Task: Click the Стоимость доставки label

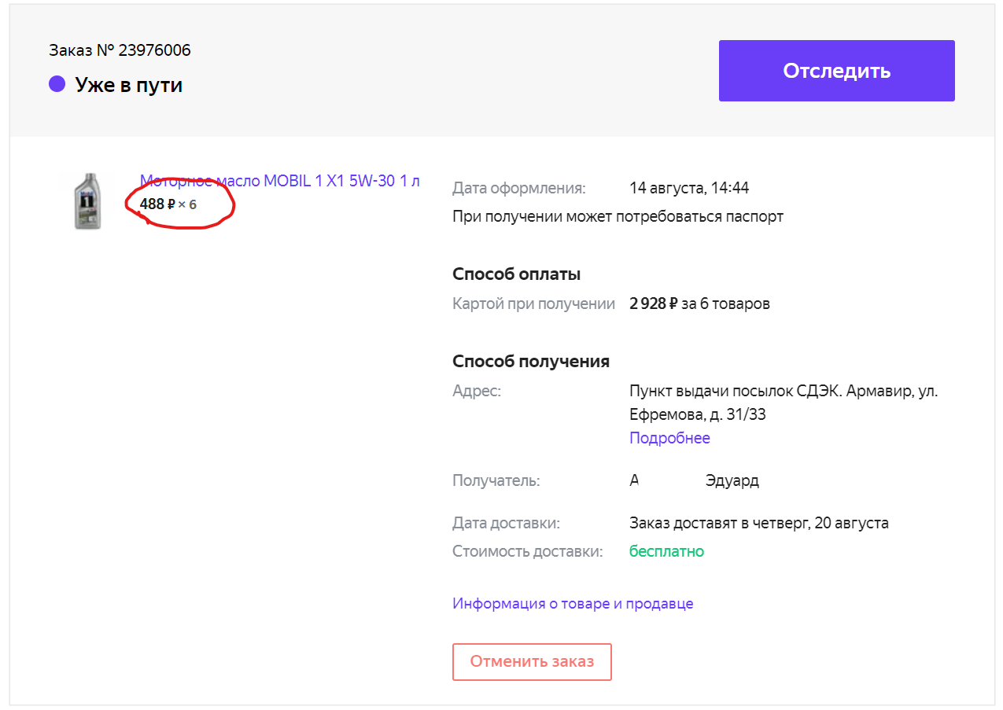Action: click(x=528, y=551)
